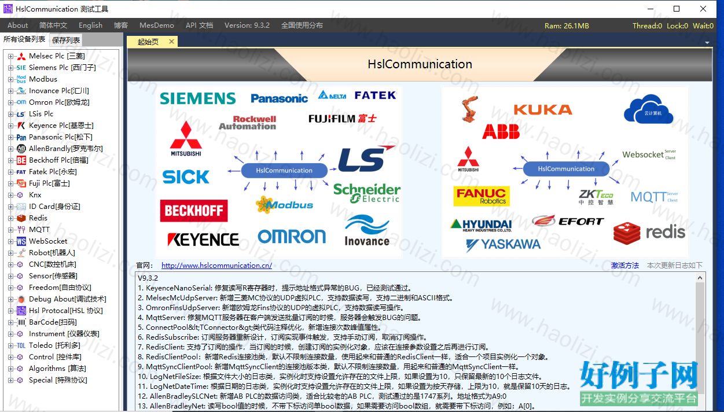Screen dimensions: 724x412
Task: Click the Redis cube icon in tree
Action: click(21, 218)
